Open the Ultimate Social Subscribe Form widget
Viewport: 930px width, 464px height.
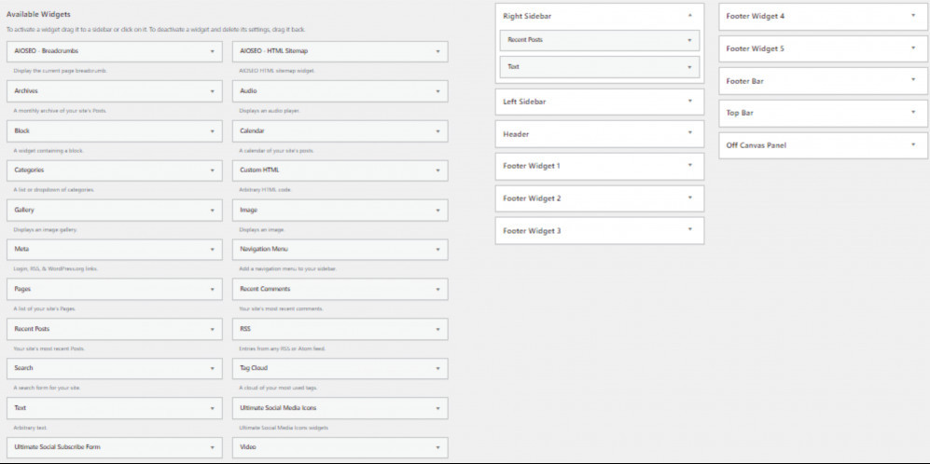[x=115, y=447]
